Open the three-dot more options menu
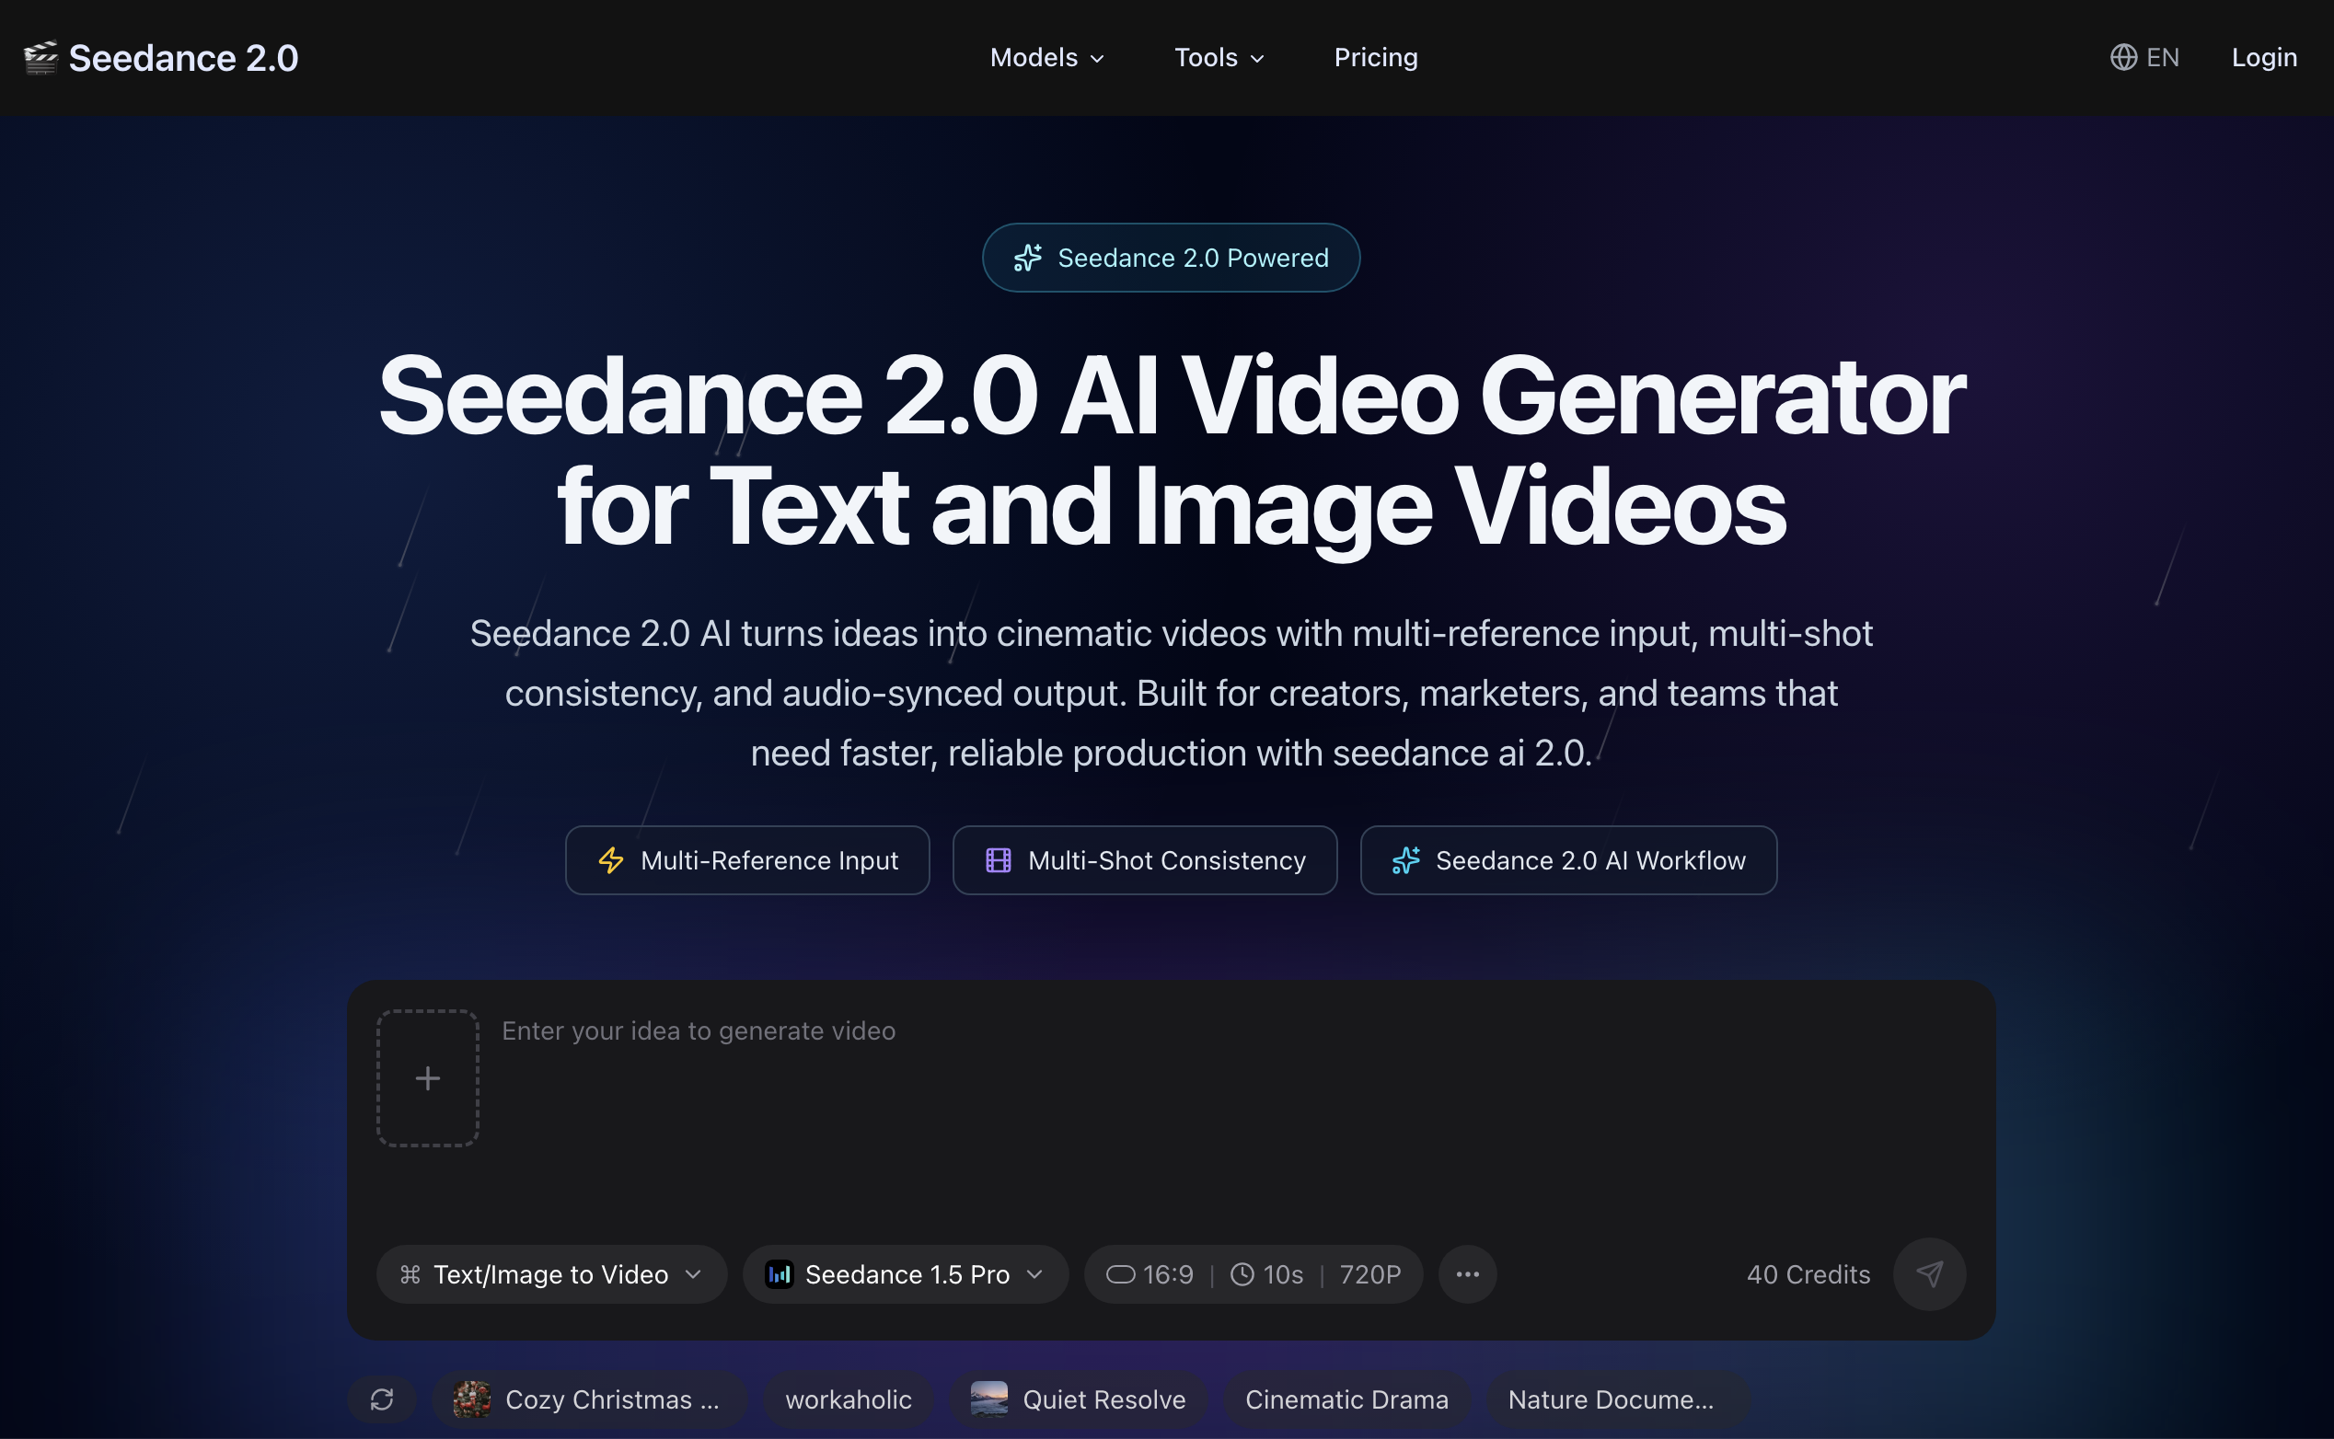 (1468, 1274)
